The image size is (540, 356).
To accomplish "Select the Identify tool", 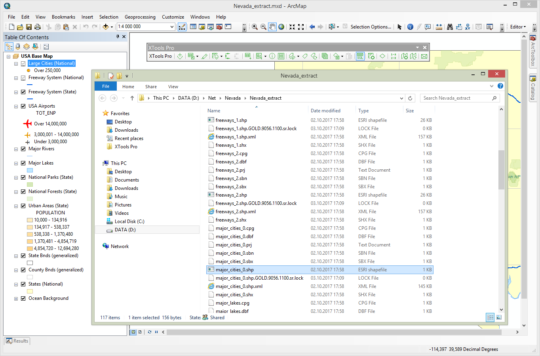I will coord(410,27).
